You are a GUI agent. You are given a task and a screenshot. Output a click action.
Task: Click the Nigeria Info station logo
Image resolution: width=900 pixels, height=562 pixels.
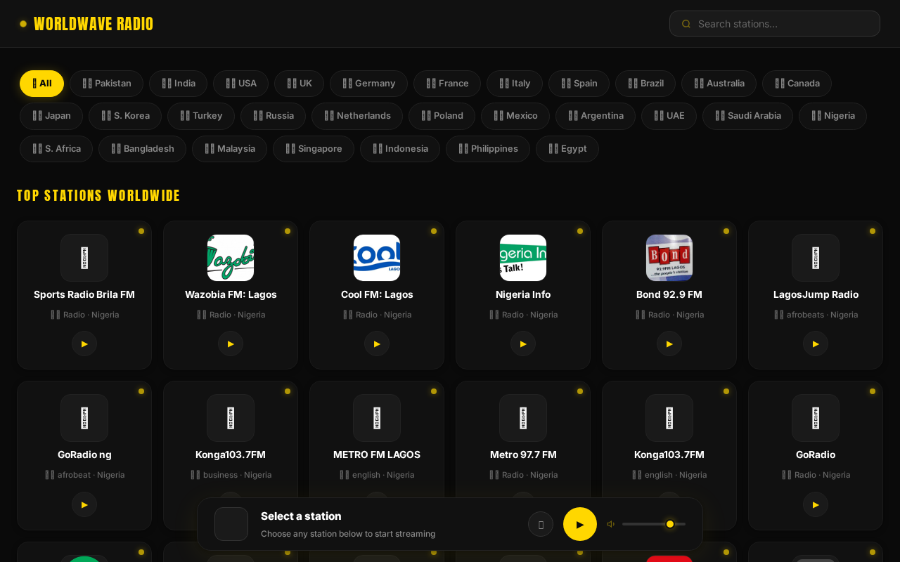(523, 258)
